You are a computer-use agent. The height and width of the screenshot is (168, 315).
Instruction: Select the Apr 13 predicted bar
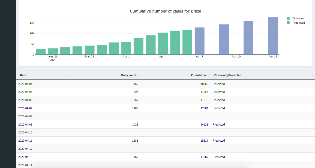click(x=273, y=36)
